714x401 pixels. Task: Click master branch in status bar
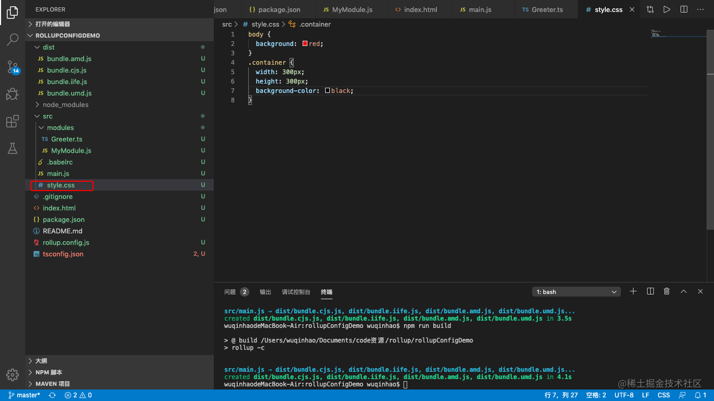coord(24,395)
